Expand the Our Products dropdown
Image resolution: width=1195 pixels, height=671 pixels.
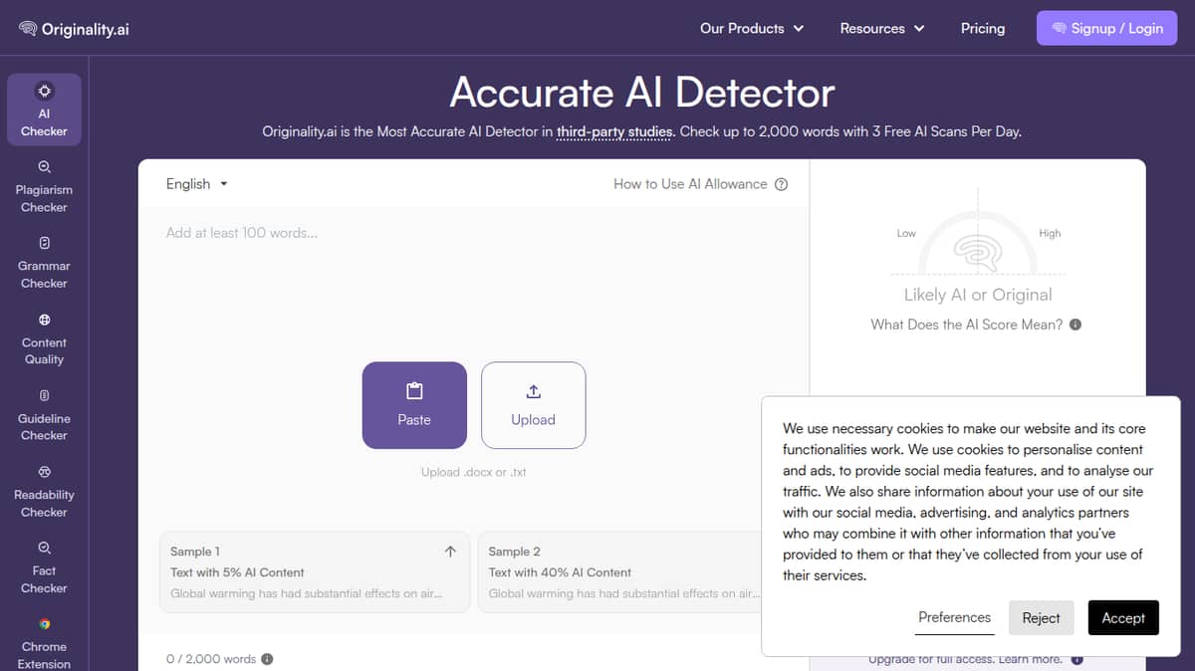point(752,28)
